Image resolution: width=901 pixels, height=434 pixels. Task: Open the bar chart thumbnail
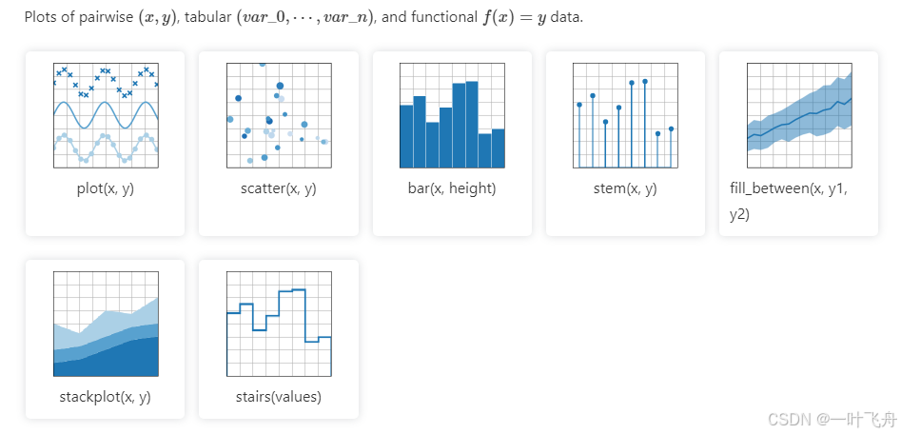coord(452,115)
